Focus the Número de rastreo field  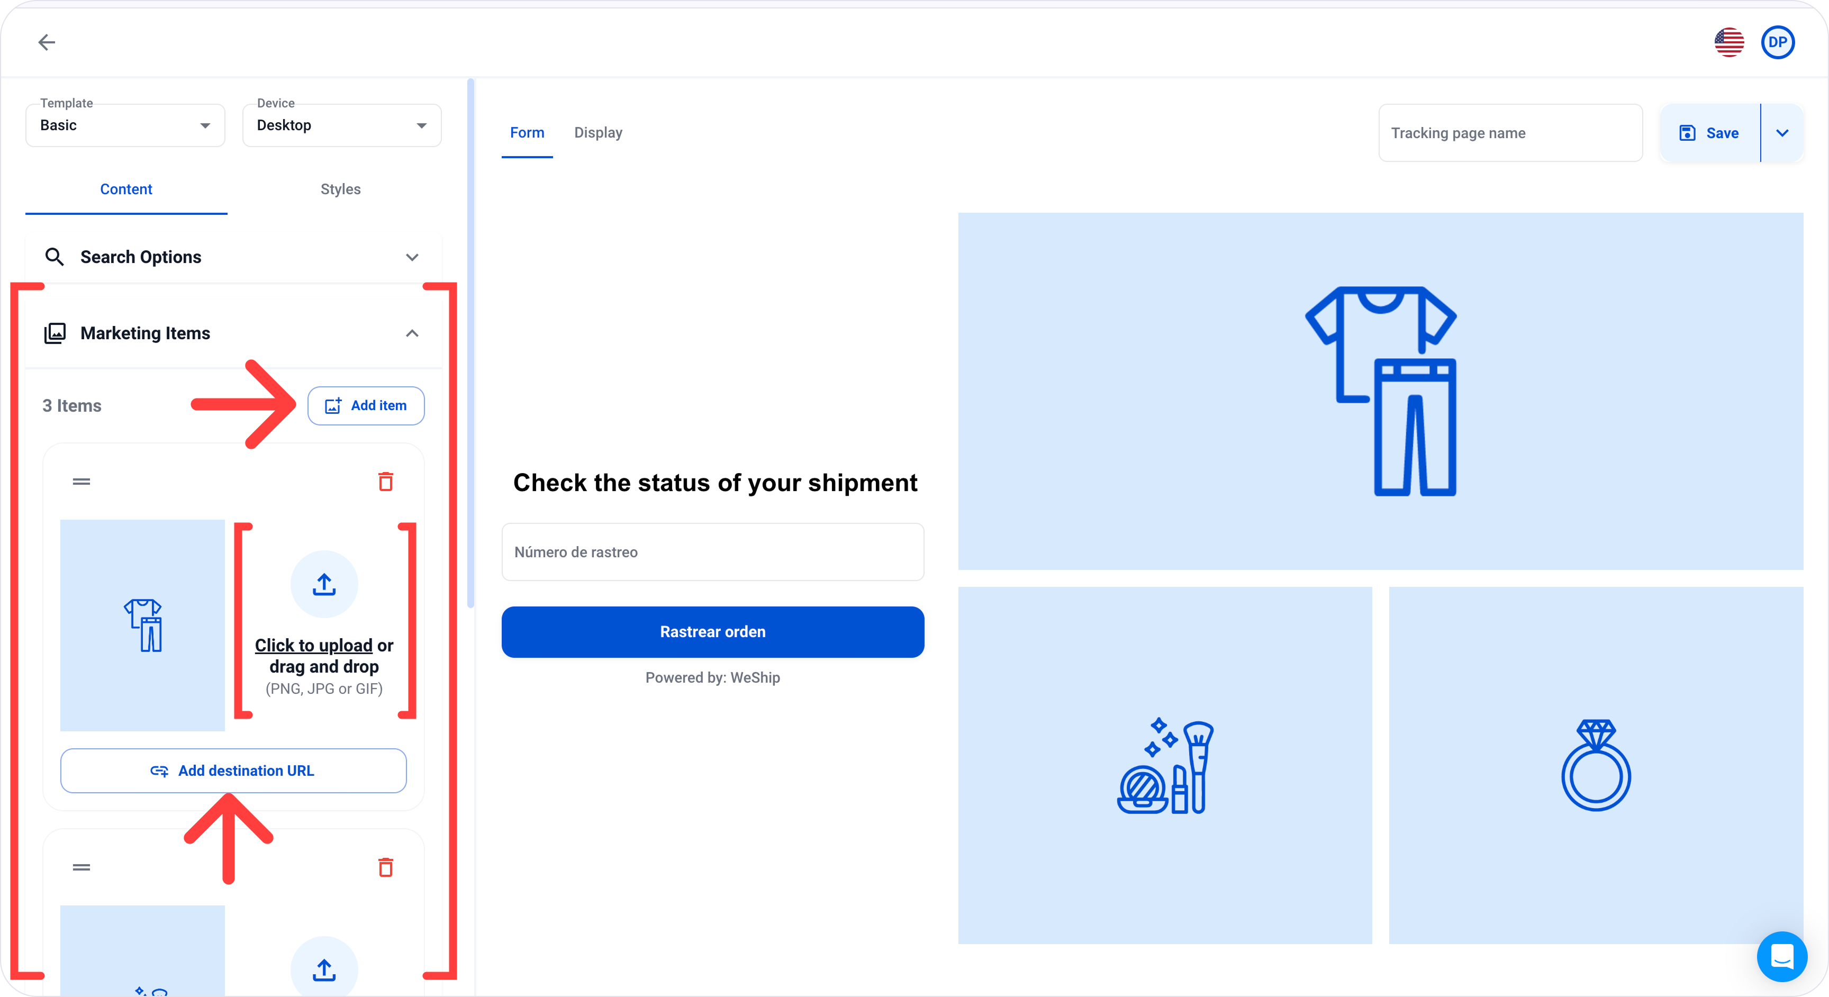pos(713,552)
